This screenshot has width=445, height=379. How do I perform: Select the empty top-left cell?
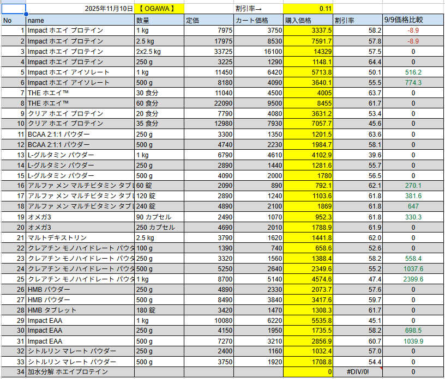tap(13, 9)
